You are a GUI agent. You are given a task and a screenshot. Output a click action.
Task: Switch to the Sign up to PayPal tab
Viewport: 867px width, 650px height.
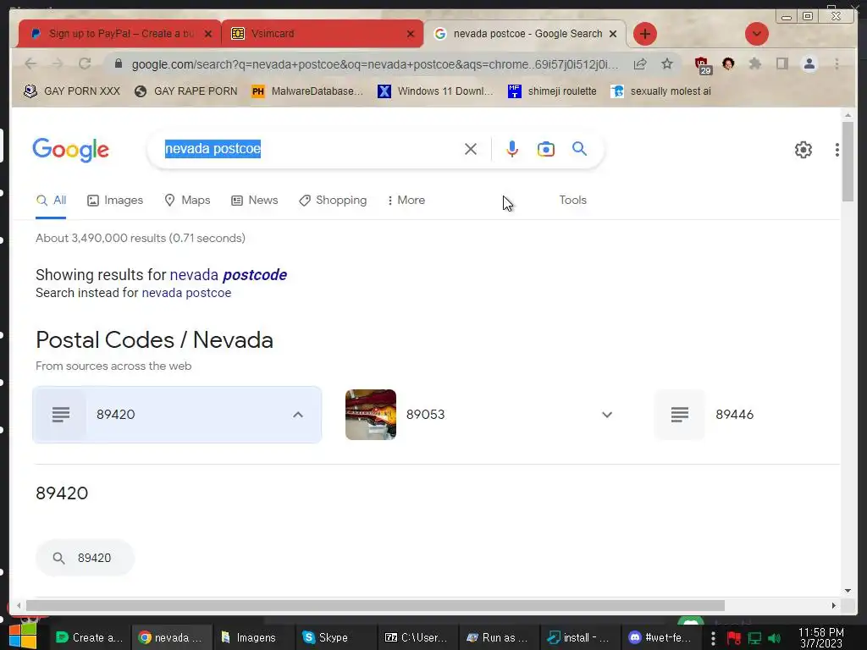[x=120, y=34]
